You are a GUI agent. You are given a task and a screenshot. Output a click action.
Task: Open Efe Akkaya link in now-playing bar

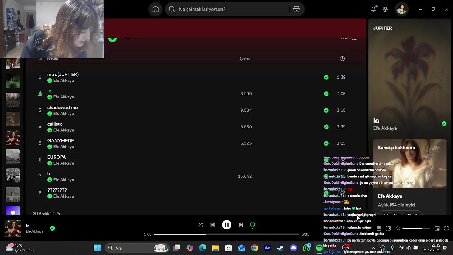click(x=34, y=232)
